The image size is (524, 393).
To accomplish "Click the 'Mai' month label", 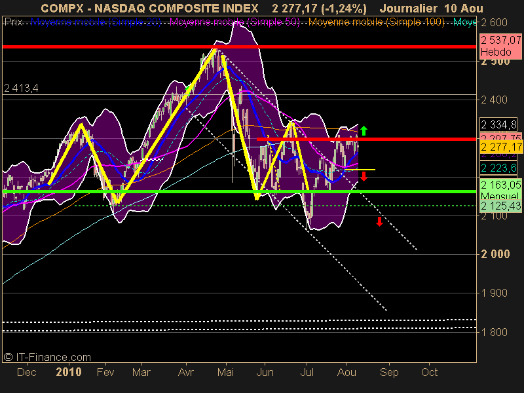I will tap(225, 372).
